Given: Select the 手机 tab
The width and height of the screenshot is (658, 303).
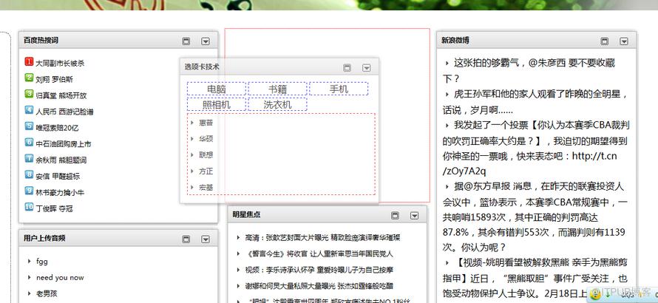Looking at the screenshot, I should coord(339,89).
